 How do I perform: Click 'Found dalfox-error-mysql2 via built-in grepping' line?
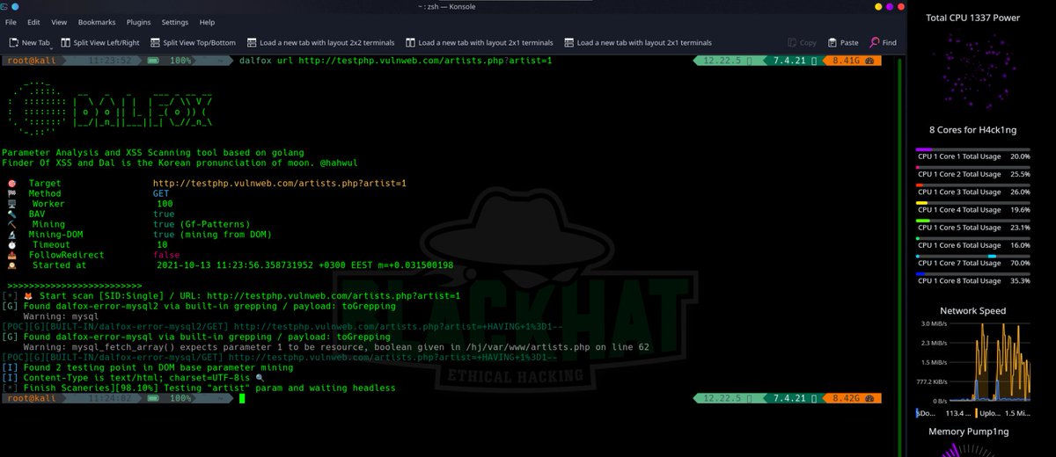coord(199,306)
